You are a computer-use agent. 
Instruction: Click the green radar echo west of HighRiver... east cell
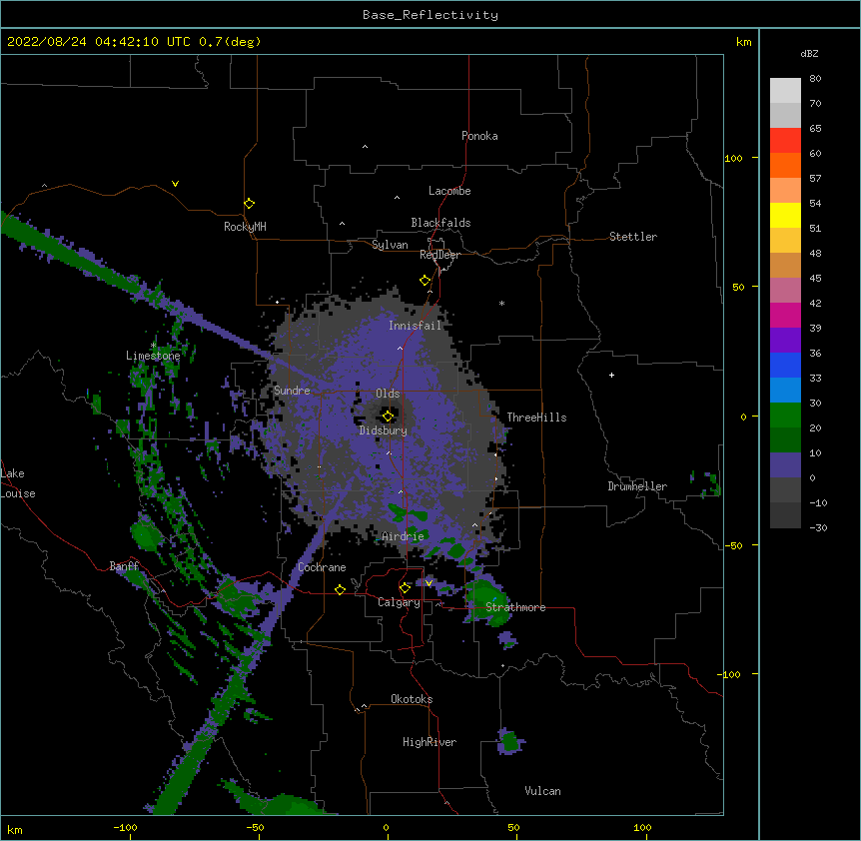(510, 742)
